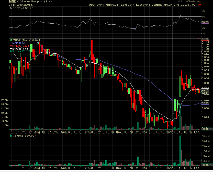Viewport: 213px width, 172px height.
Task: Click the 2.5M label on the bottom volume axis
Action: [x=206, y=160]
